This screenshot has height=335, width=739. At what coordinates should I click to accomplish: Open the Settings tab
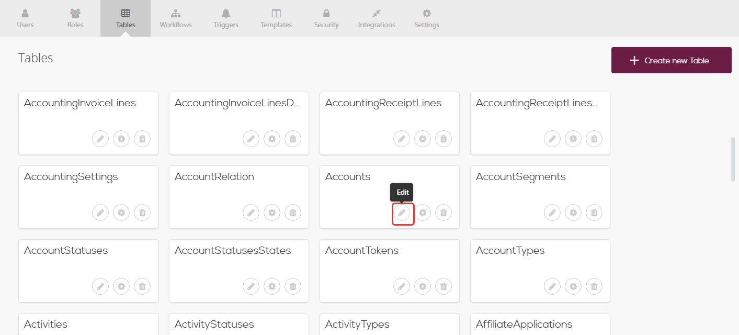pyautogui.click(x=427, y=18)
